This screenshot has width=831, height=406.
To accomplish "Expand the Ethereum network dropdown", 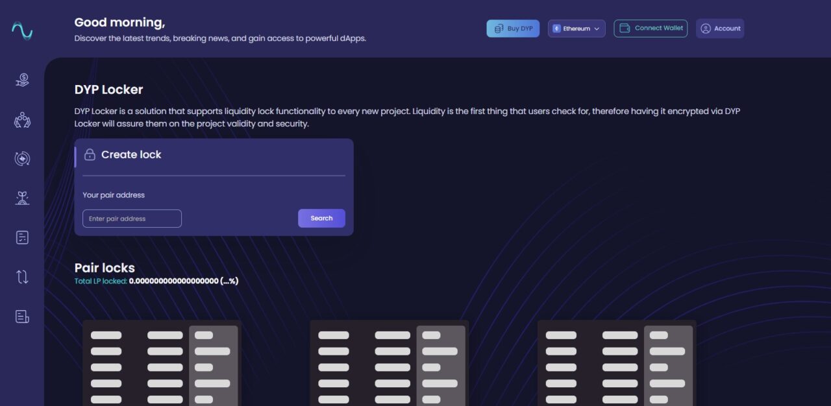I will pos(577,29).
